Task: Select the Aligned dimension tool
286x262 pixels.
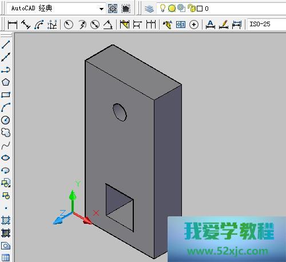Action: [x=26, y=25]
